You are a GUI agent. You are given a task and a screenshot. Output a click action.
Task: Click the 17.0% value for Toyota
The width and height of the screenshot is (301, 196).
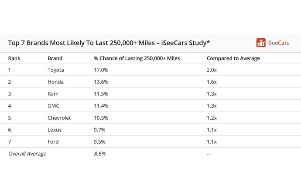[x=101, y=70]
